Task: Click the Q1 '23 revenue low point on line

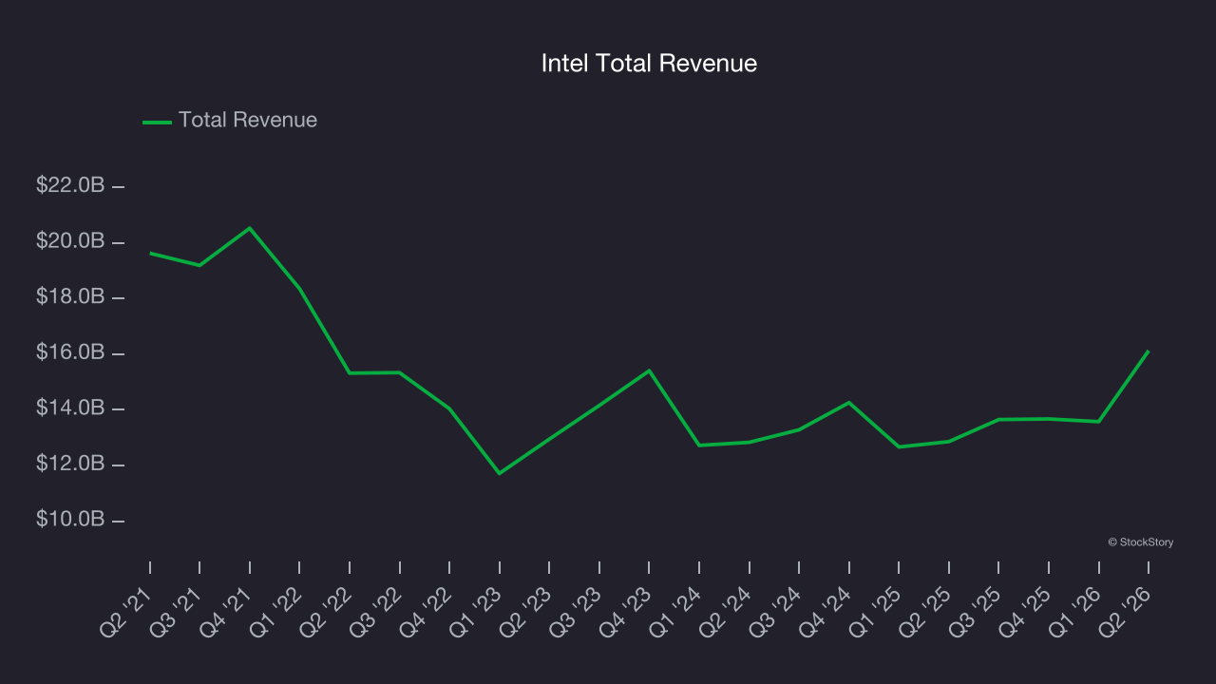Action: tap(500, 473)
